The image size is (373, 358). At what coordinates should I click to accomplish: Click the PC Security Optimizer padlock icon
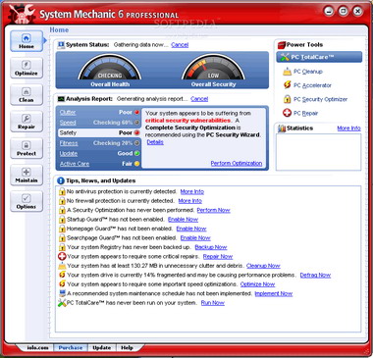287,99
